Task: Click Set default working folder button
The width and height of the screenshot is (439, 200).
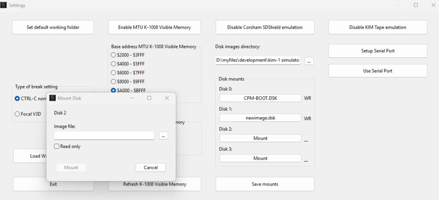Action: (x=53, y=27)
